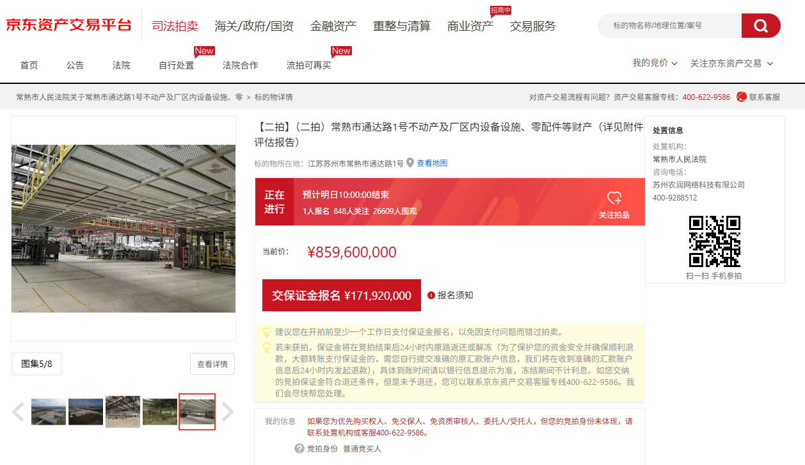
Task: Open the 流拍可再买 menu item
Action: (308, 65)
